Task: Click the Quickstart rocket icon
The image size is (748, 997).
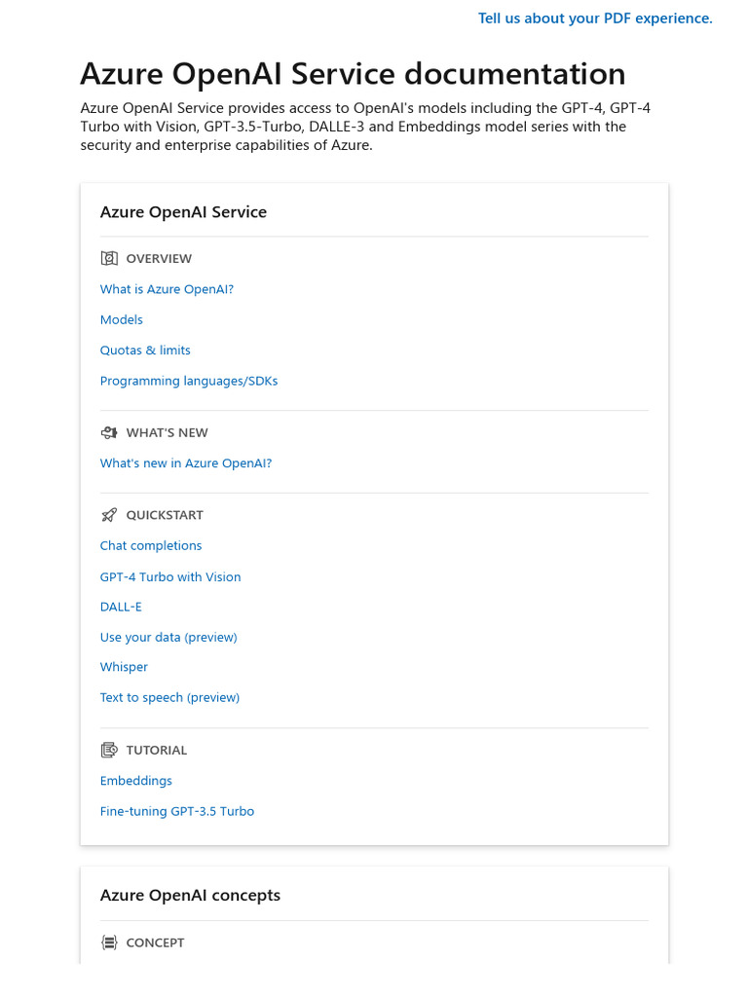Action: tap(109, 515)
